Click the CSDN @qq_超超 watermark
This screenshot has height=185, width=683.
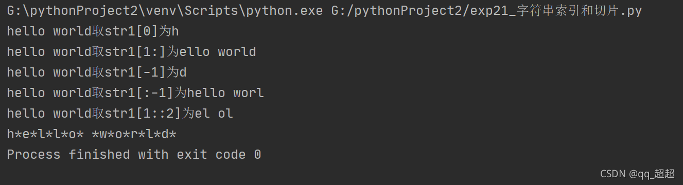637,174
